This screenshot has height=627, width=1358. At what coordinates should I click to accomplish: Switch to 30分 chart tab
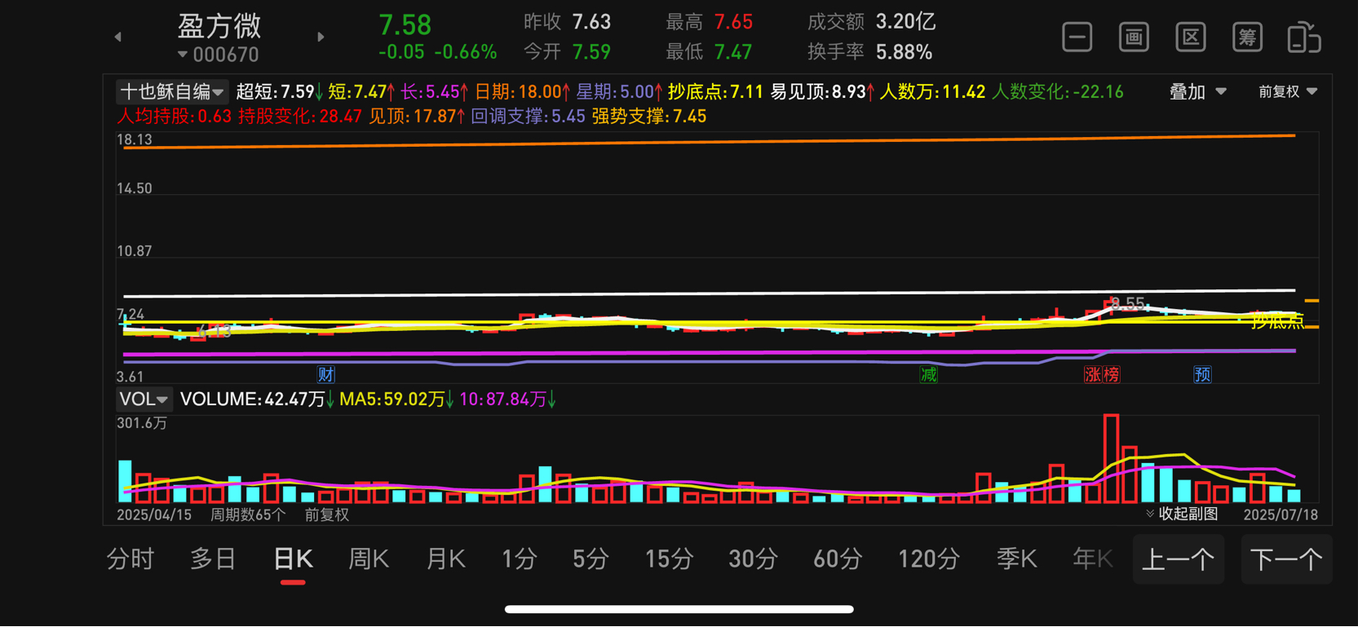click(753, 559)
